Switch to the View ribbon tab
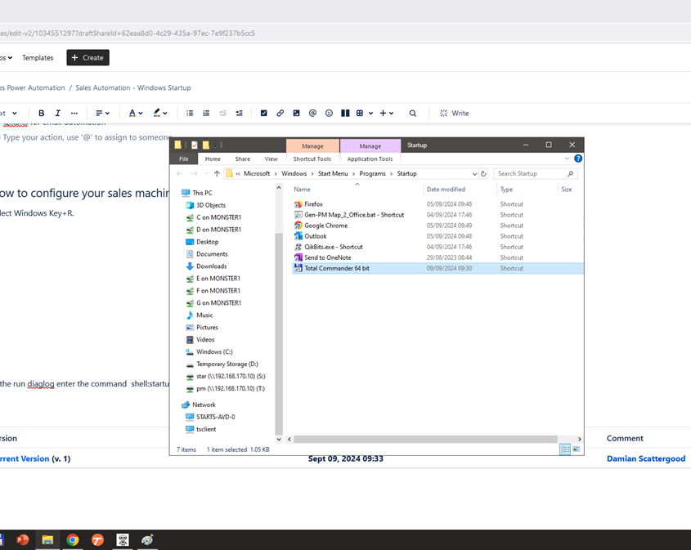691x550 pixels. click(x=271, y=159)
